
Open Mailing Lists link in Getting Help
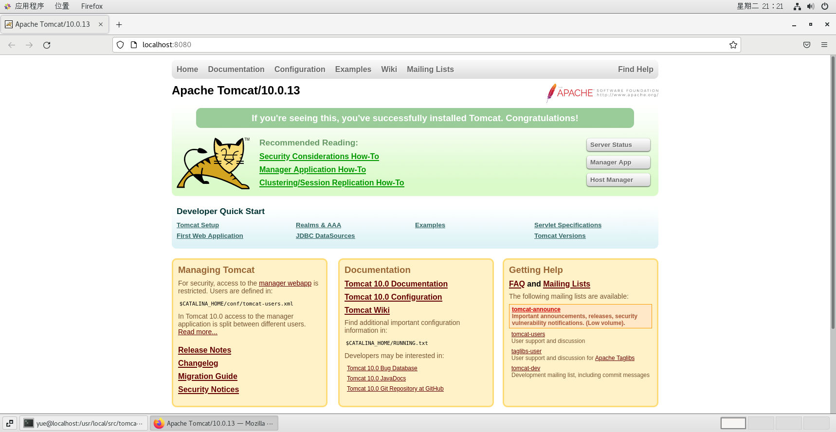point(566,284)
